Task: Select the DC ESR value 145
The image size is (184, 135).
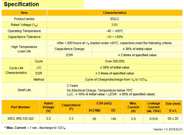Action: click(113, 118)
